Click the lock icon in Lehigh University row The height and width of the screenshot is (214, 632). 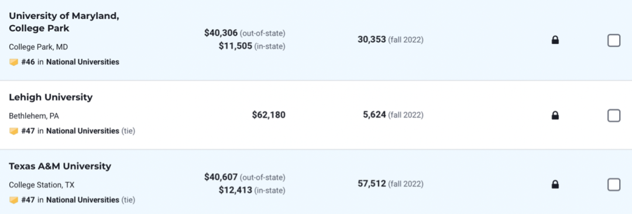point(555,116)
